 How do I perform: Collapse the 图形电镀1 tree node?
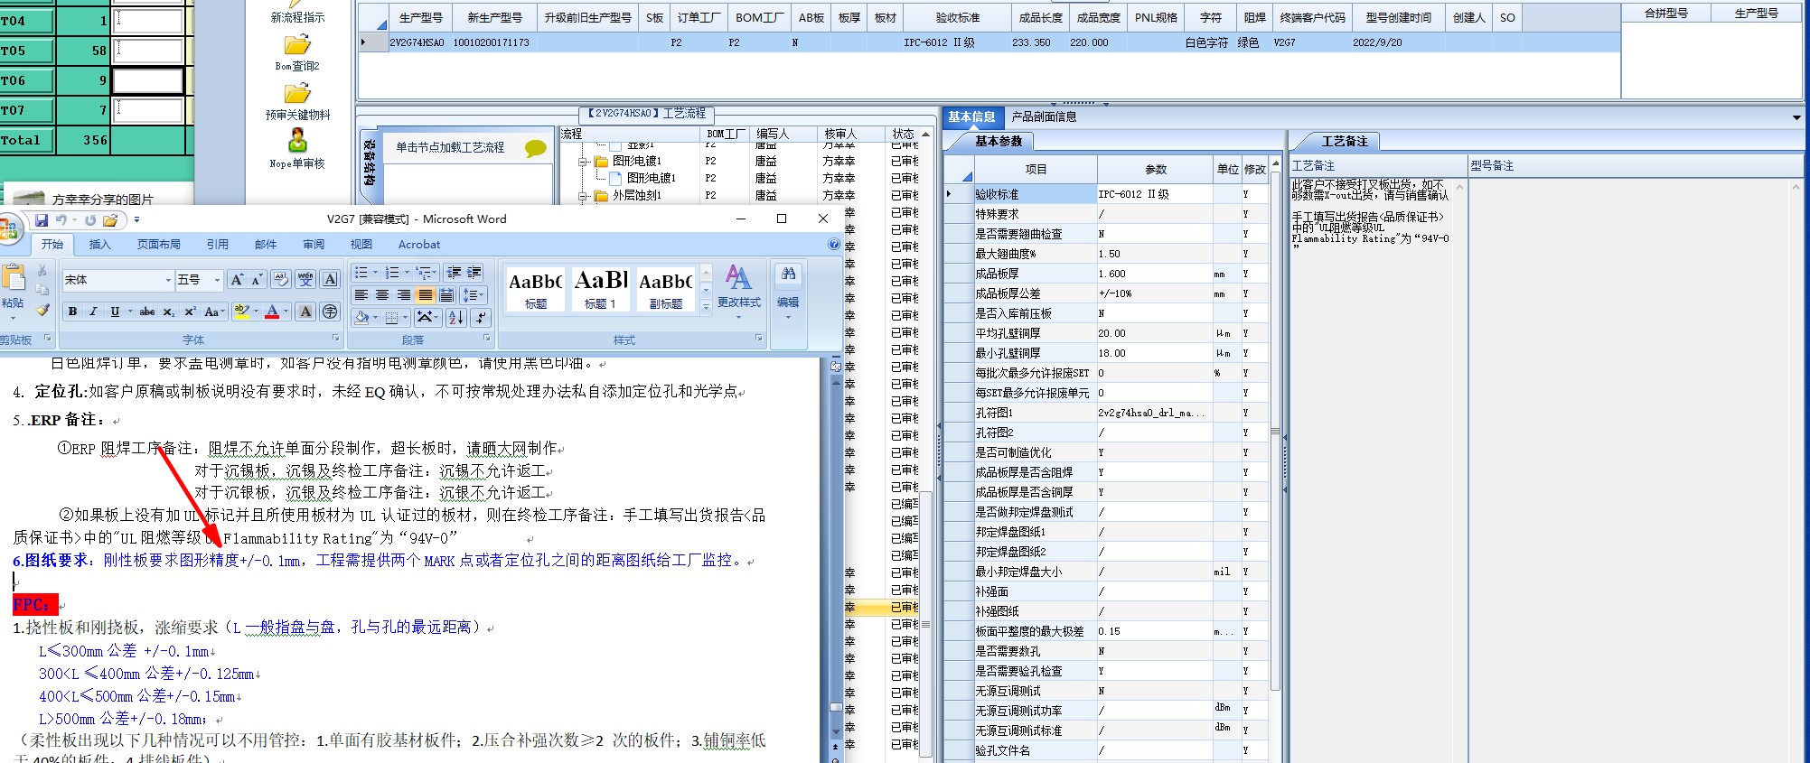584,162
